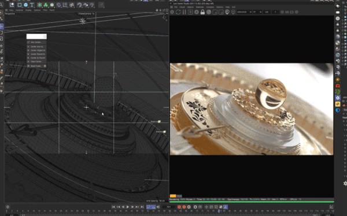Click the coordinate system icon beside the primitives

12,5
